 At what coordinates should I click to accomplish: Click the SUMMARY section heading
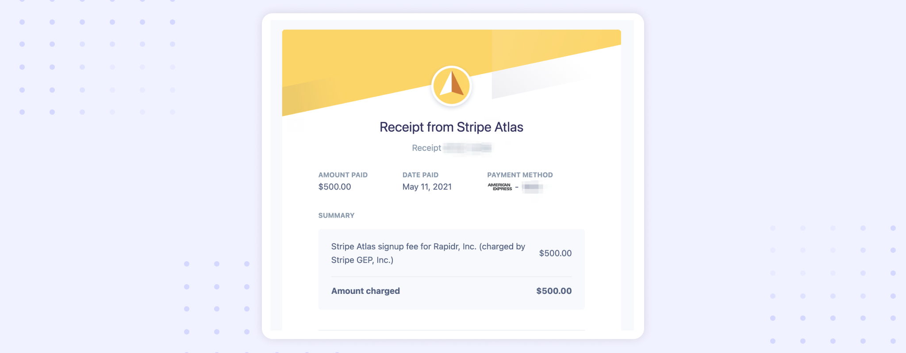[336, 215]
